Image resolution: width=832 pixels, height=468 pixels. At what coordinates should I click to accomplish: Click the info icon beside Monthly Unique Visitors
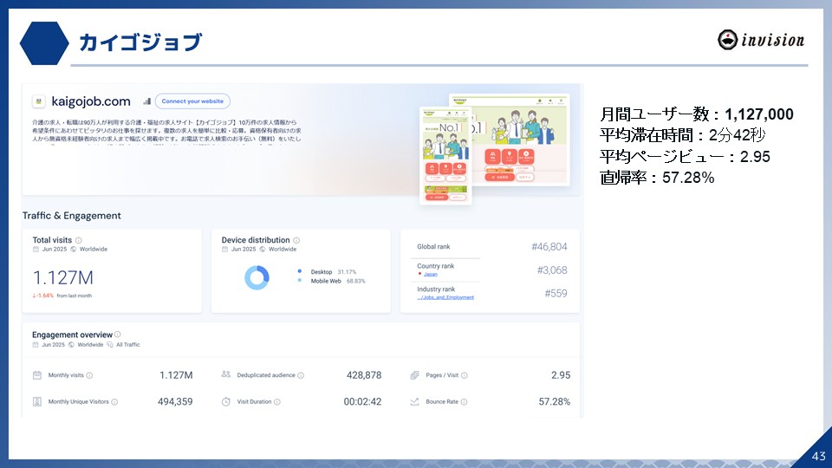pyautogui.click(x=114, y=402)
